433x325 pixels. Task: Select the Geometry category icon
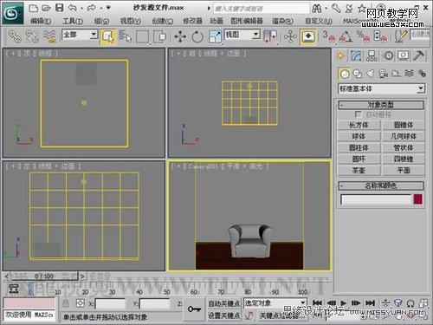(344, 74)
